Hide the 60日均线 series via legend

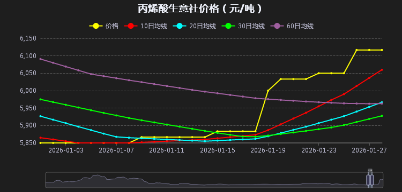[292, 26]
